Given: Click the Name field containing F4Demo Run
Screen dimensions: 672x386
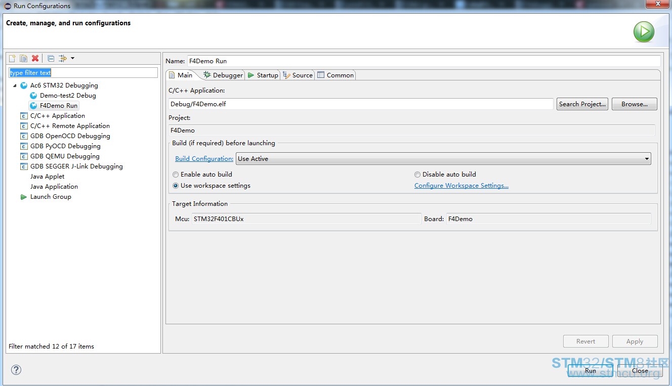Looking at the screenshot, I should (x=424, y=61).
